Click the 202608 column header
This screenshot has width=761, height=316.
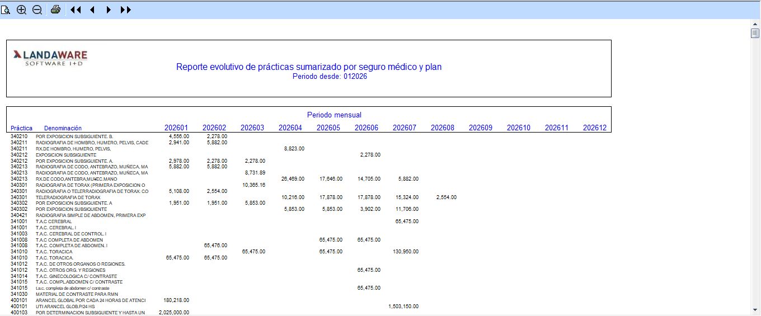[443, 128]
